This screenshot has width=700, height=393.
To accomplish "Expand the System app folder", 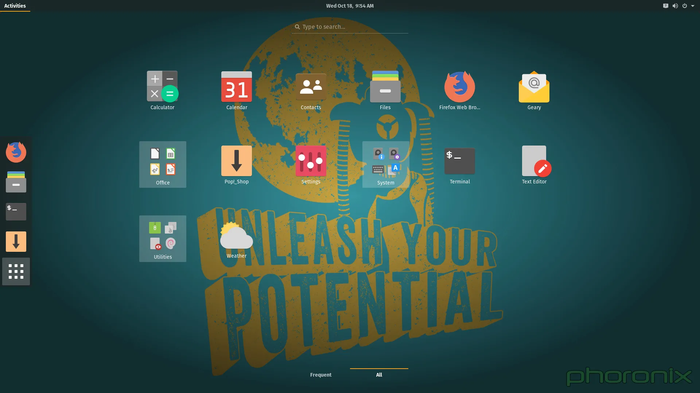I will [386, 164].
